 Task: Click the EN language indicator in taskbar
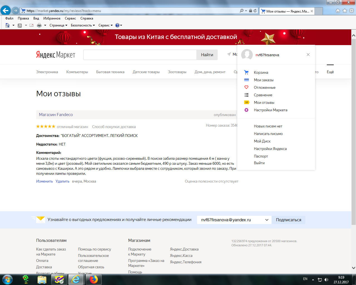(305, 279)
